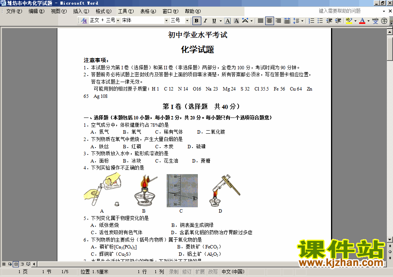The width and height of the screenshot is (393, 277).
Task: Apply distributed alignment icon
Action: point(287,20)
